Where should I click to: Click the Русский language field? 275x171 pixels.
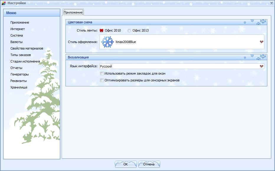tap(182, 66)
